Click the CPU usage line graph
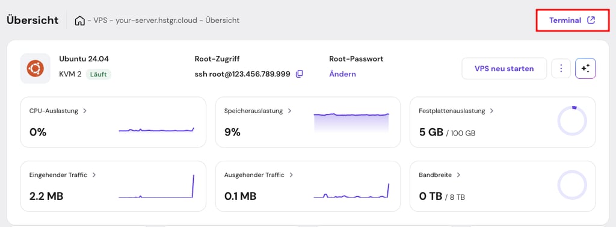The width and height of the screenshot is (616, 227). [156, 130]
